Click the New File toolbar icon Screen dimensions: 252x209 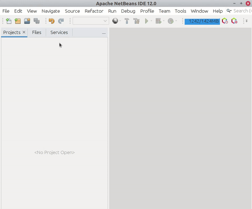coord(9,21)
